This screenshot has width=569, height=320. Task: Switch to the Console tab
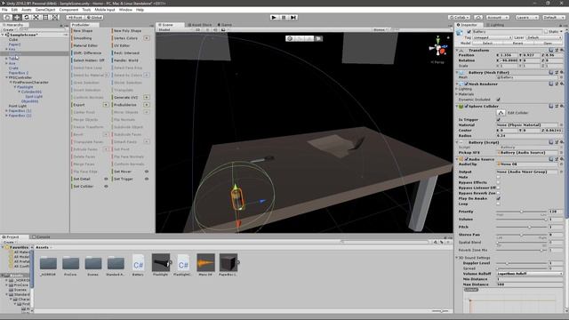(x=42, y=237)
